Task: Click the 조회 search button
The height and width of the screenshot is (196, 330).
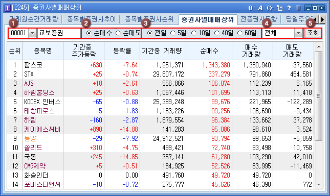Action: tap(313, 33)
